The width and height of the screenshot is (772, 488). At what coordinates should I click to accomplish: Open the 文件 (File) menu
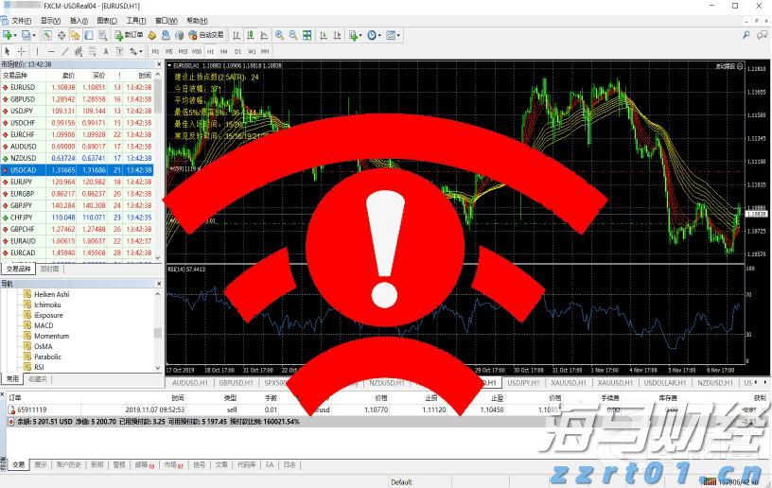point(21,20)
